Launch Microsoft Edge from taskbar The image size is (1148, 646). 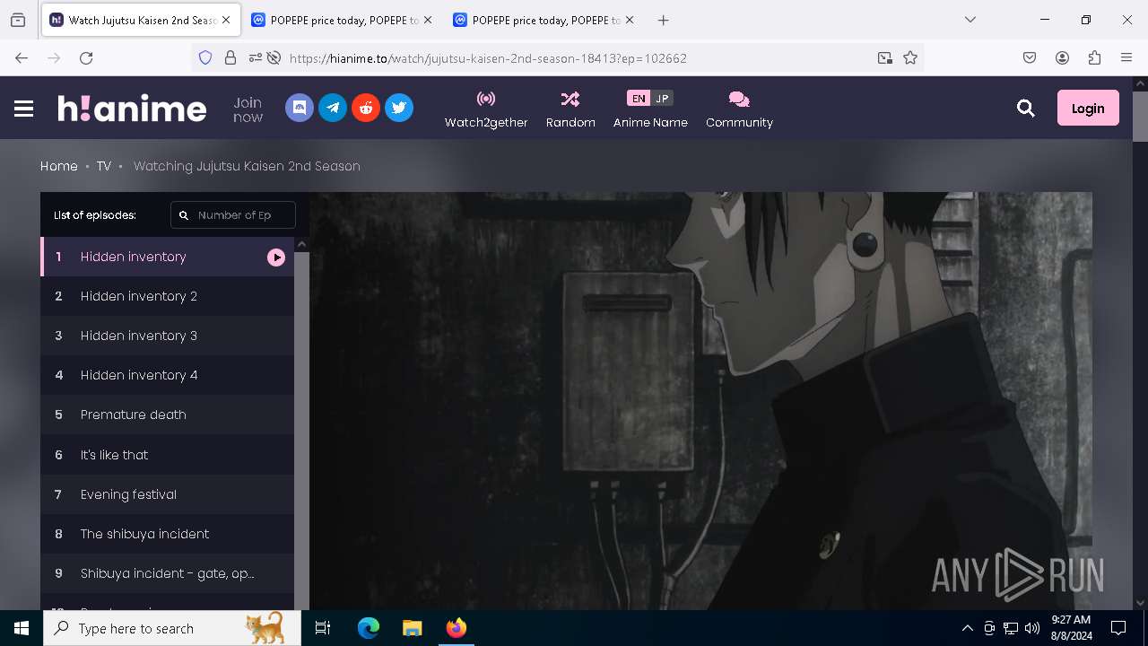coord(369,628)
